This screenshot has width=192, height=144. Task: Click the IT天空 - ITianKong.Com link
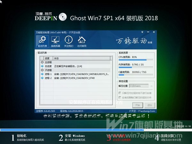point(142,111)
